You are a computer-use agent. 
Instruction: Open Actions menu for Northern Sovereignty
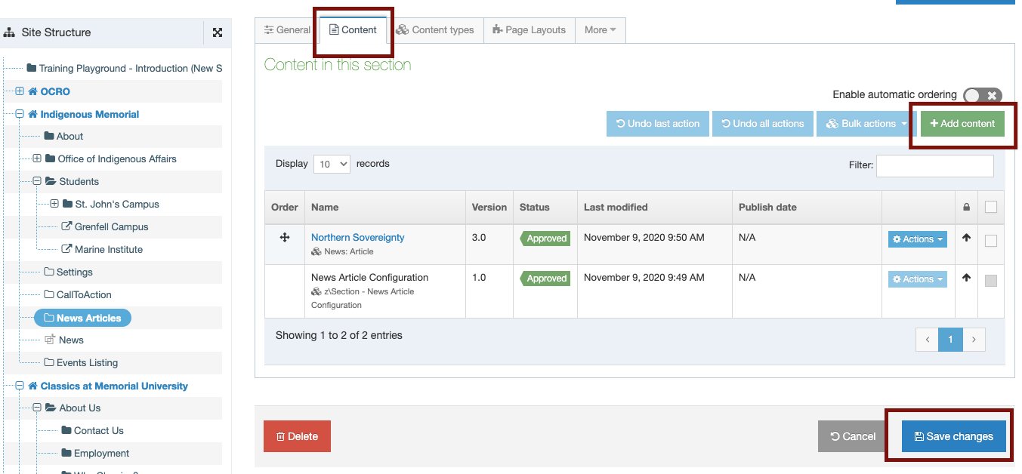(x=917, y=239)
